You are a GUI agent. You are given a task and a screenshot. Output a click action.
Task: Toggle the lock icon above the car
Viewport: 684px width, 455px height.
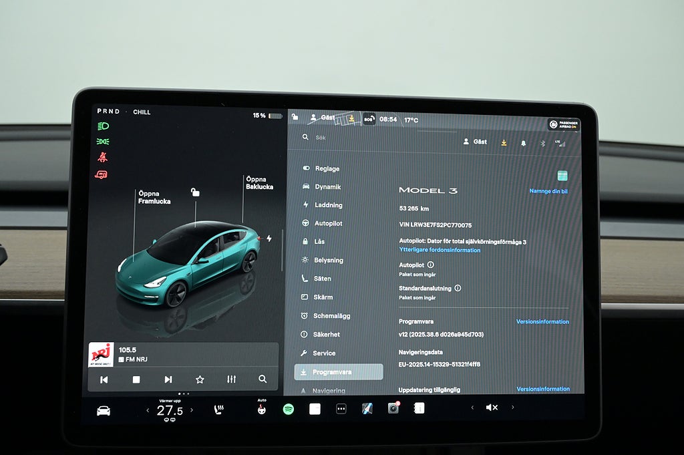coord(195,192)
